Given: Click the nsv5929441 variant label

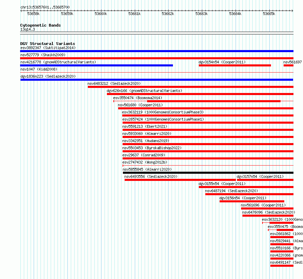Looking at the screenshot, I should click(286, 241).
